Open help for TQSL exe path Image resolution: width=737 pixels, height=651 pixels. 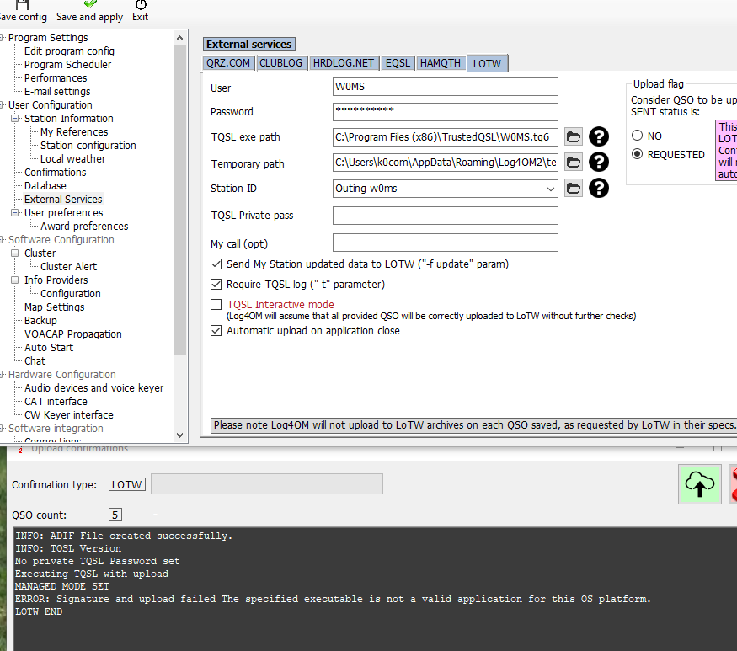tap(598, 136)
